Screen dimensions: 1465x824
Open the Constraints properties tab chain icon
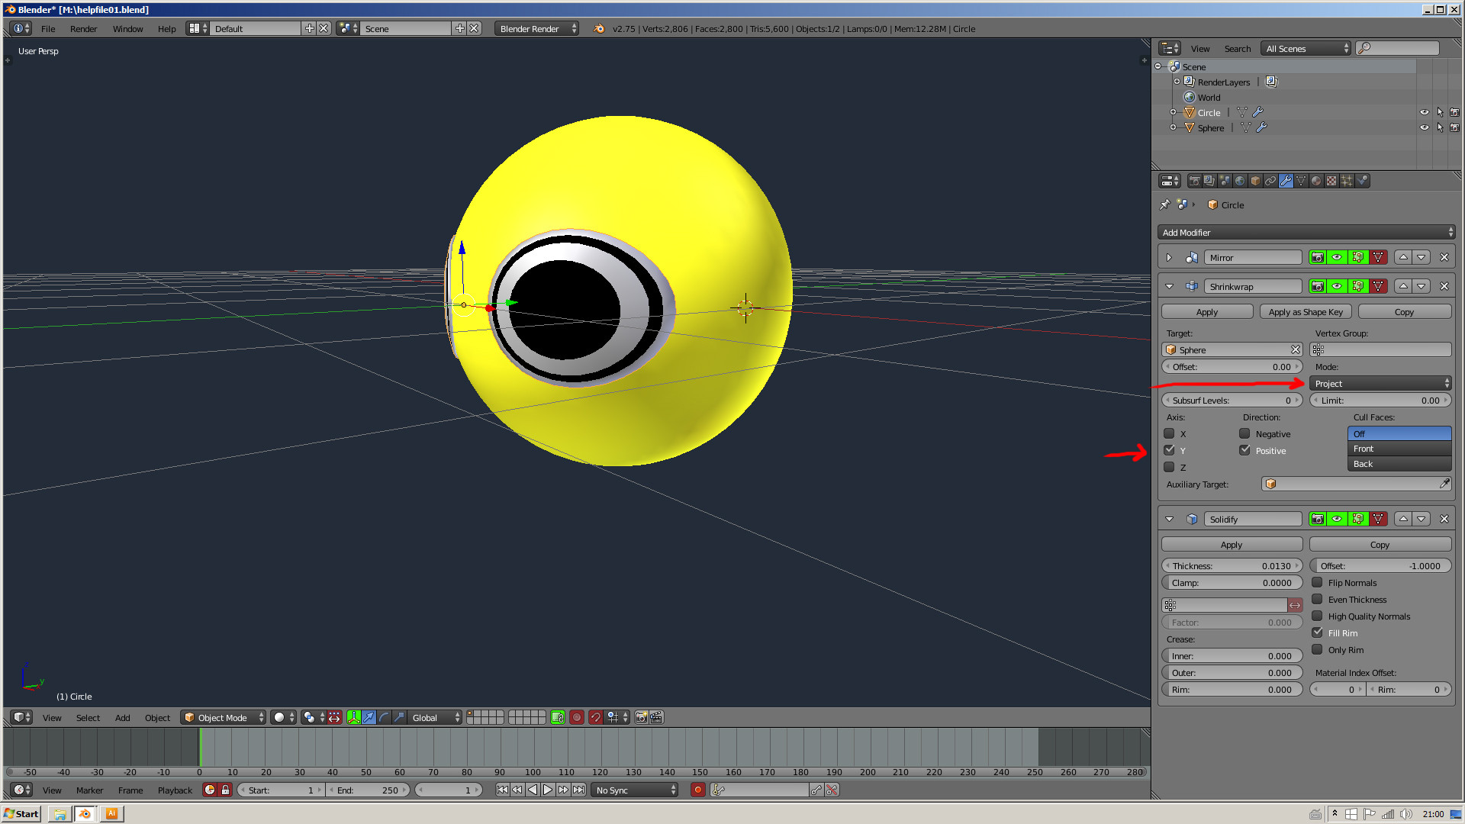pos(1271,181)
